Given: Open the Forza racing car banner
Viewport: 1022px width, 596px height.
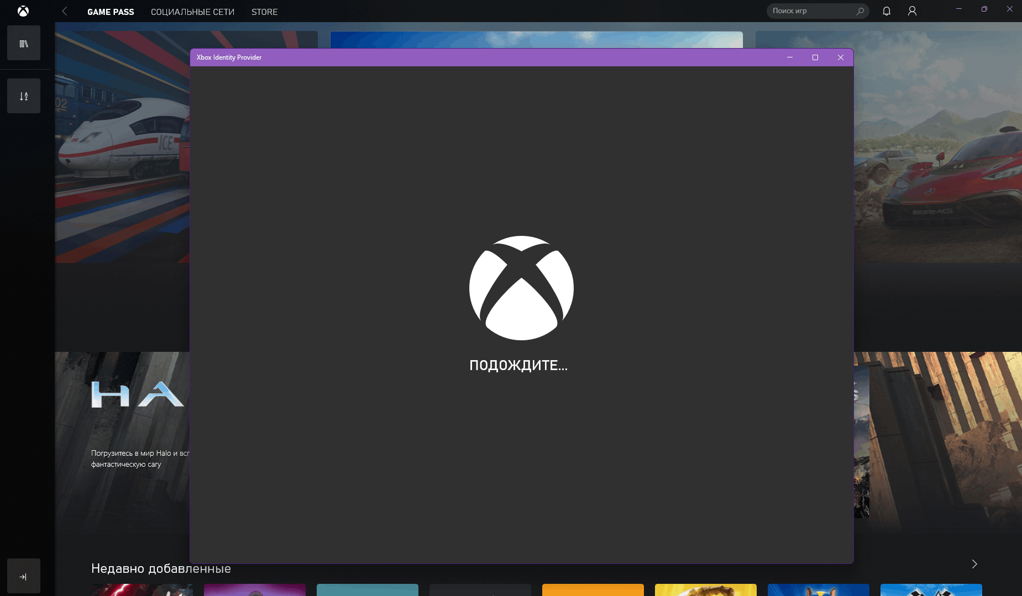Looking at the screenshot, I should point(938,146).
